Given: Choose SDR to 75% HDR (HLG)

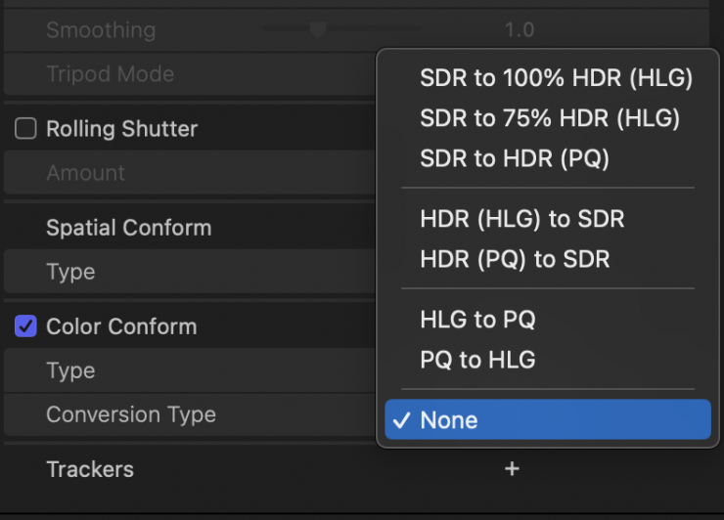Looking at the screenshot, I should point(549,119).
